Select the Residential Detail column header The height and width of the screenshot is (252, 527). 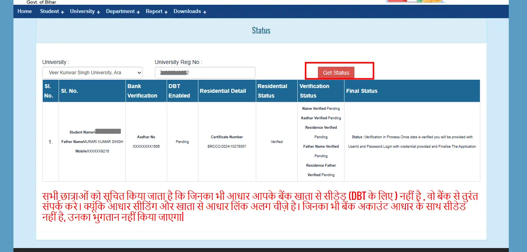pyautogui.click(x=223, y=91)
